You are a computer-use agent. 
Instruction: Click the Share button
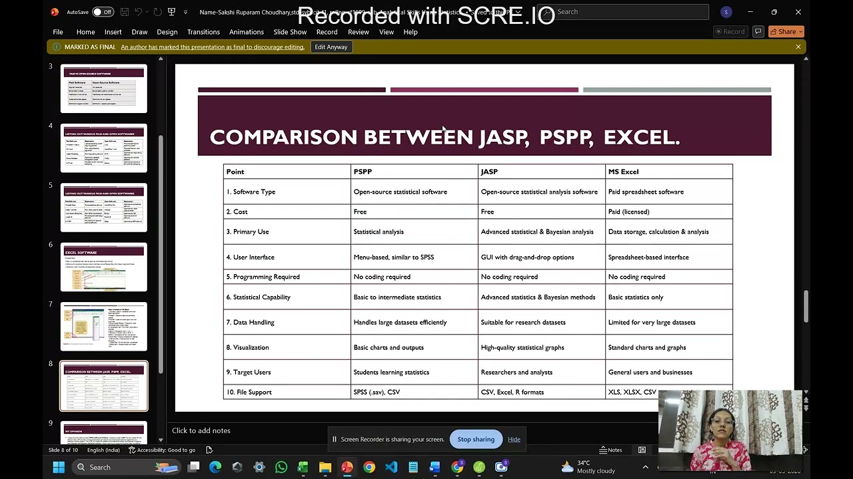tap(786, 32)
